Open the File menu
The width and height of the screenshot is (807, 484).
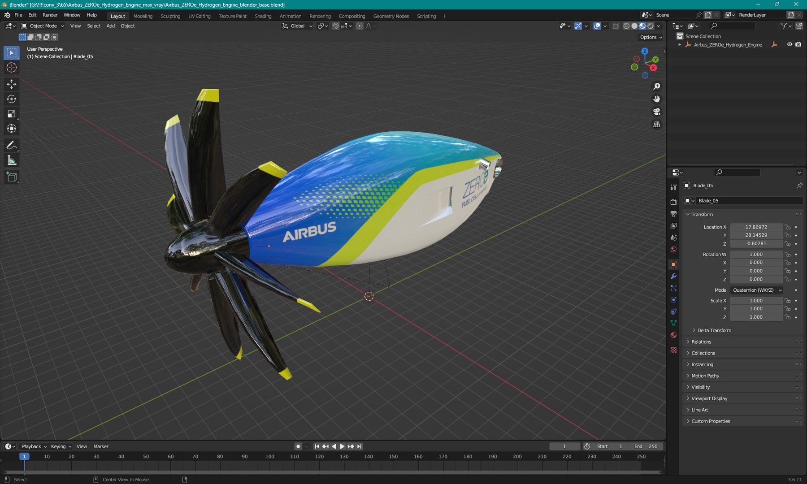pyautogui.click(x=18, y=15)
